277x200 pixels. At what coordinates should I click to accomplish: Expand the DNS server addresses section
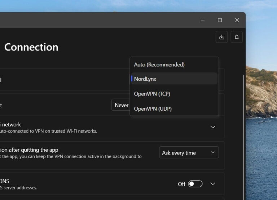(x=213, y=184)
